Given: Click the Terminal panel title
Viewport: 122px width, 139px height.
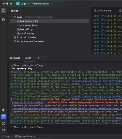Looking at the screenshot, I should pyautogui.click(x=15, y=58).
